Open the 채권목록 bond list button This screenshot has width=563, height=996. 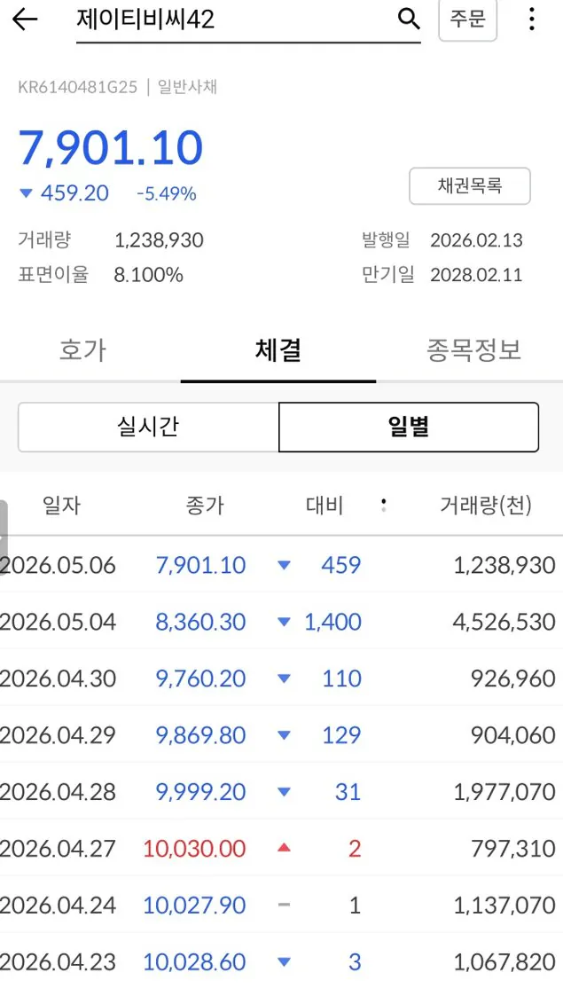pyautogui.click(x=470, y=186)
